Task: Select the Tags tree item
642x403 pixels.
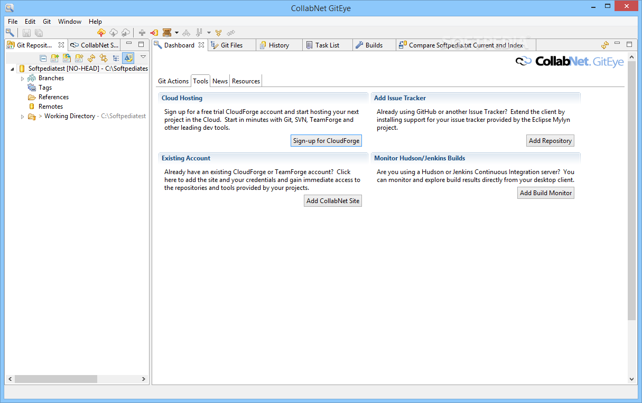Action: pos(45,88)
